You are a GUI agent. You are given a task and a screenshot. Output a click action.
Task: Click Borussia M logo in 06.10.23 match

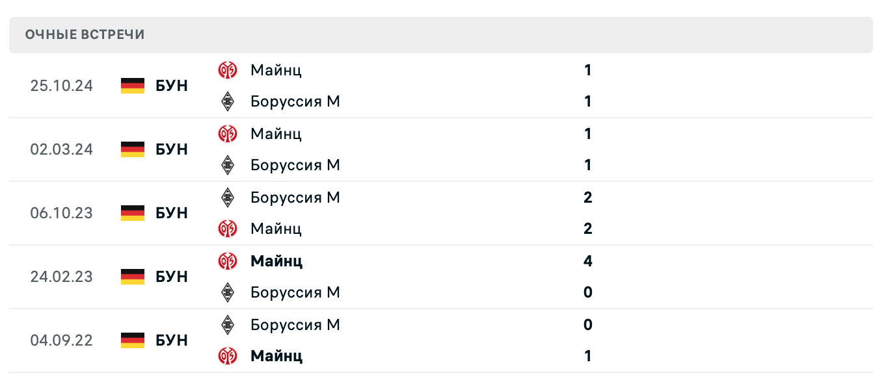tap(227, 197)
